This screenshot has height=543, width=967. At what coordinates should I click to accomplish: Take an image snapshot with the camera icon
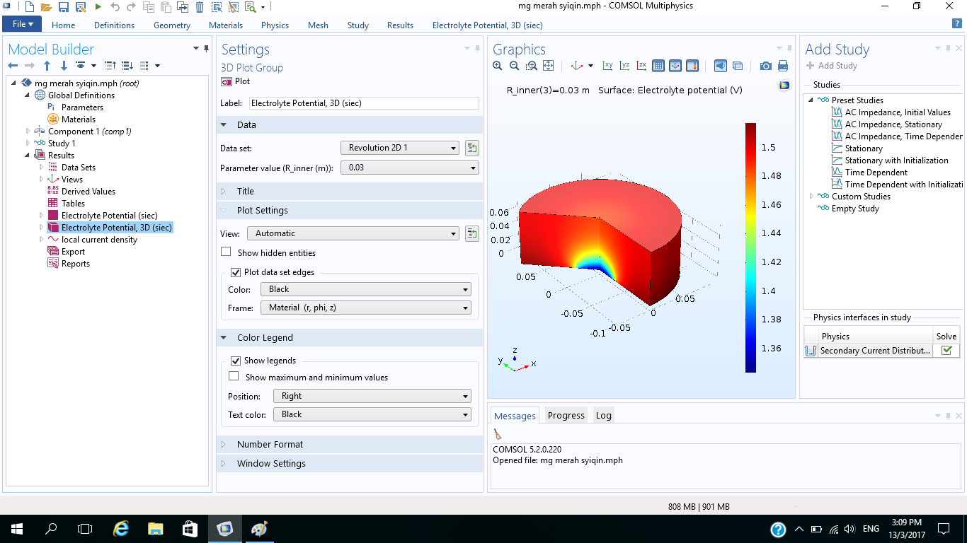pos(765,66)
